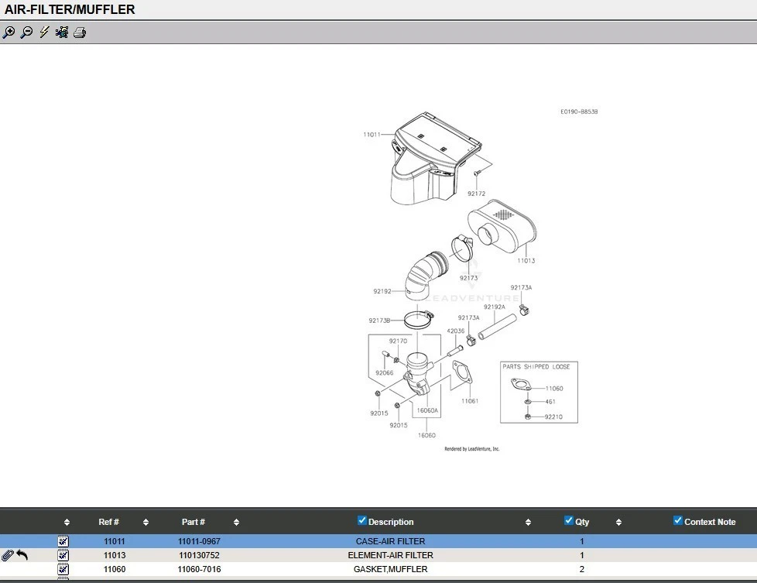Click the back arrow icon on row 11013
The height and width of the screenshot is (583, 757).
point(22,555)
